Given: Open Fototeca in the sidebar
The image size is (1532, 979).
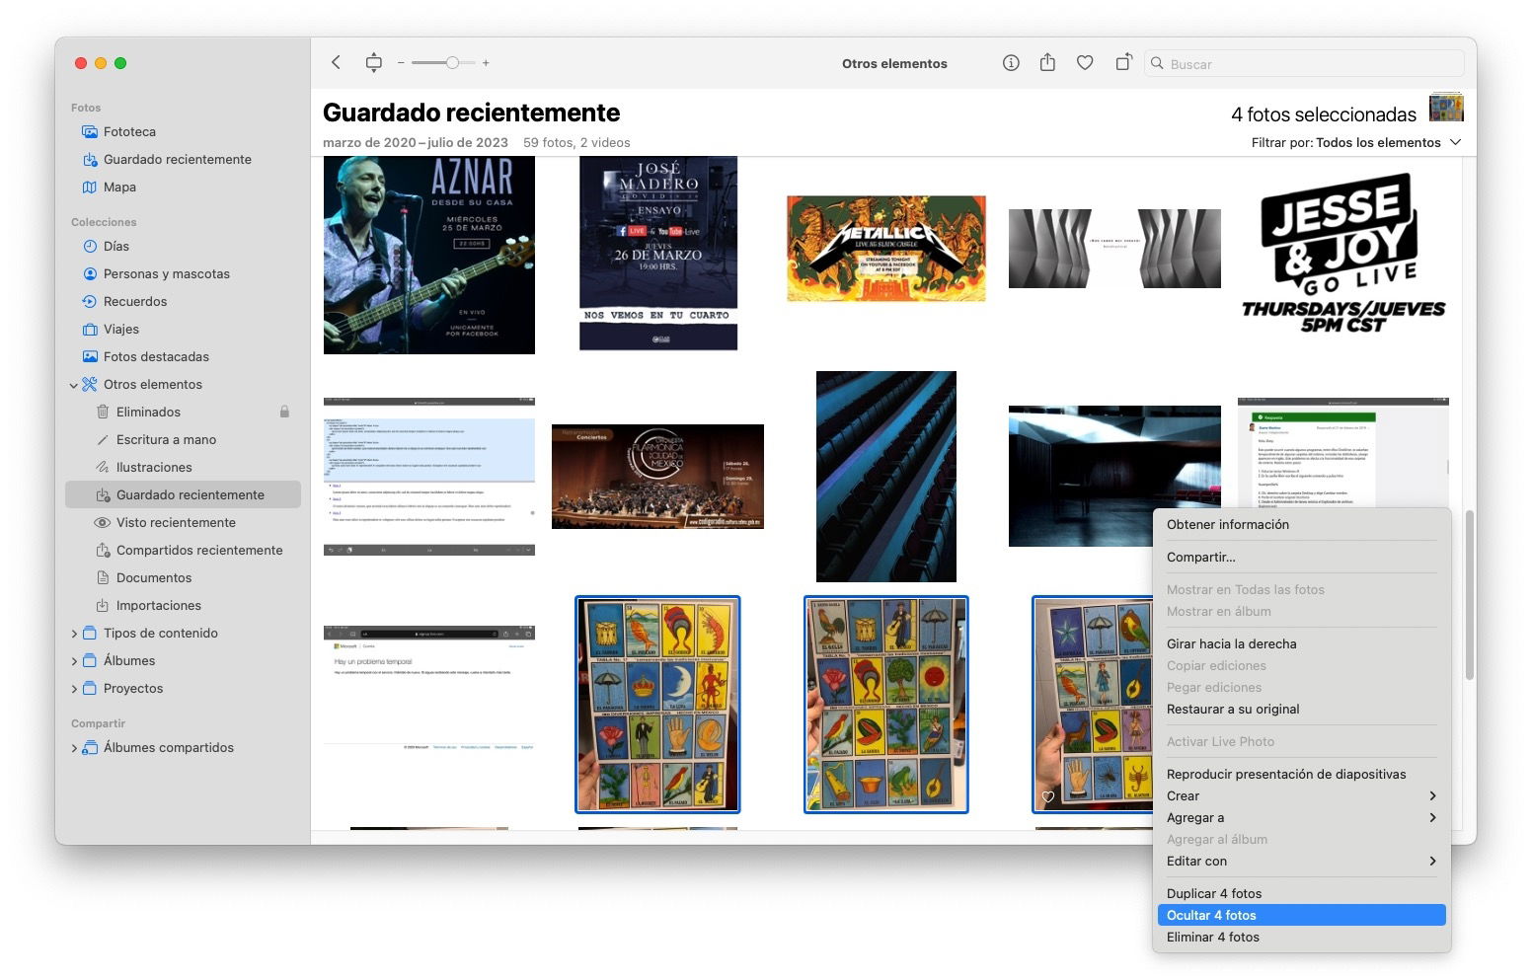Looking at the screenshot, I should click(129, 131).
